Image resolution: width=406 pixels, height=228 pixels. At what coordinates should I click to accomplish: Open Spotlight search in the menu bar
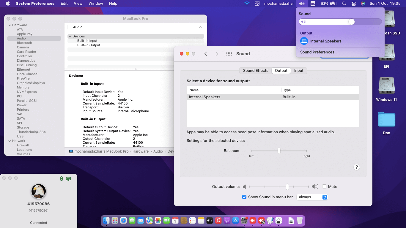pyautogui.click(x=344, y=4)
